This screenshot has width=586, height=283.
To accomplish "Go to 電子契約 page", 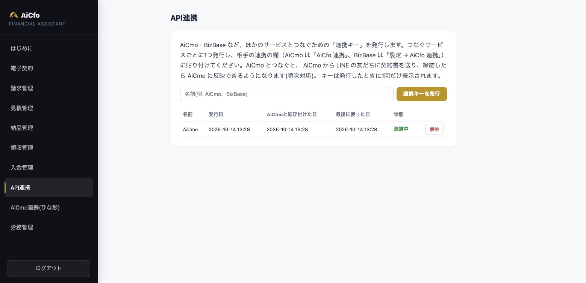I will tap(49, 68).
